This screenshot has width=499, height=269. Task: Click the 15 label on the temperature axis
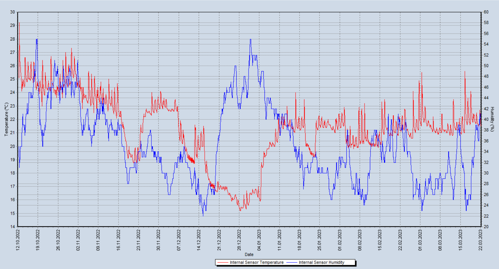[13, 213]
